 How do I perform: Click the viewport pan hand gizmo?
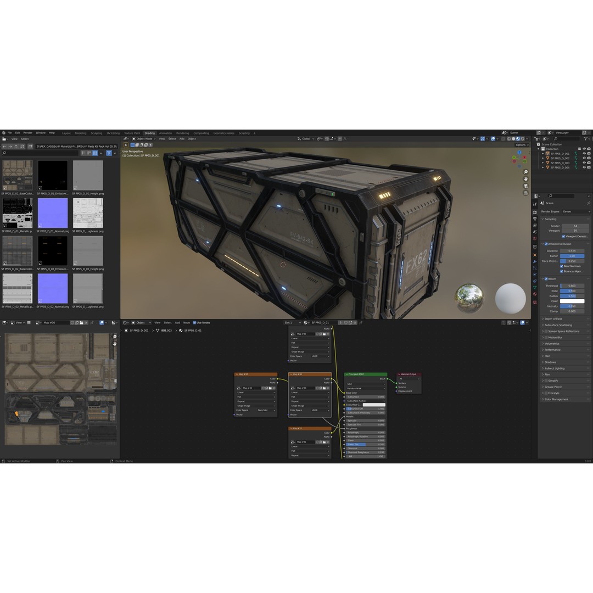[525, 179]
